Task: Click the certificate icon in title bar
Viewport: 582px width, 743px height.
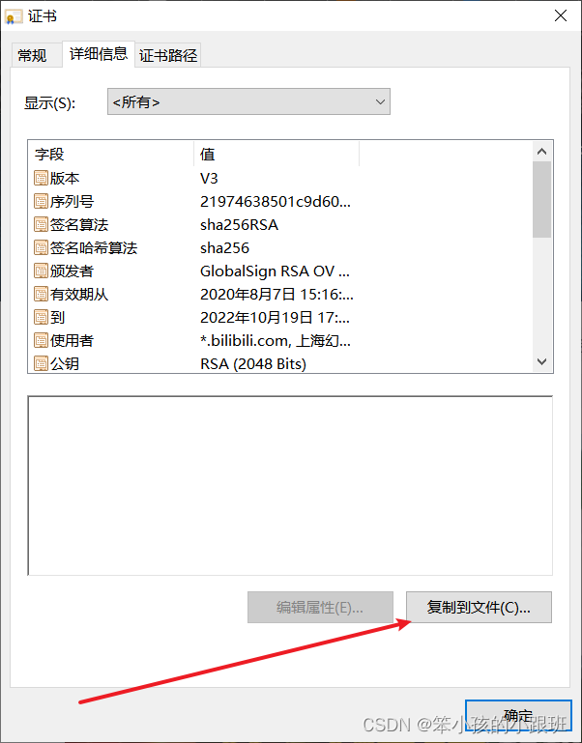Action: (x=14, y=16)
